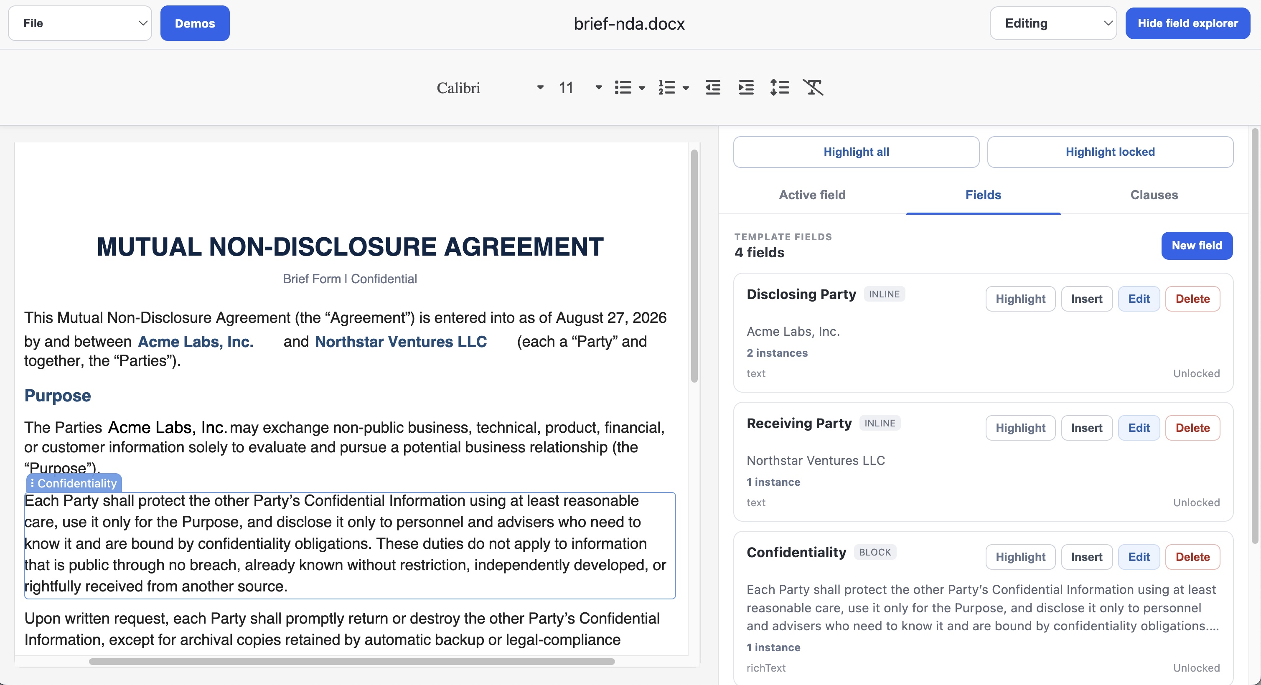Click inside the Confidentiality paragraph block

coord(350,545)
